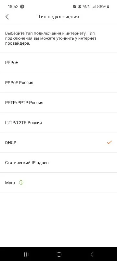
Task: Select PPPoE connection type
Action: pos(58,63)
